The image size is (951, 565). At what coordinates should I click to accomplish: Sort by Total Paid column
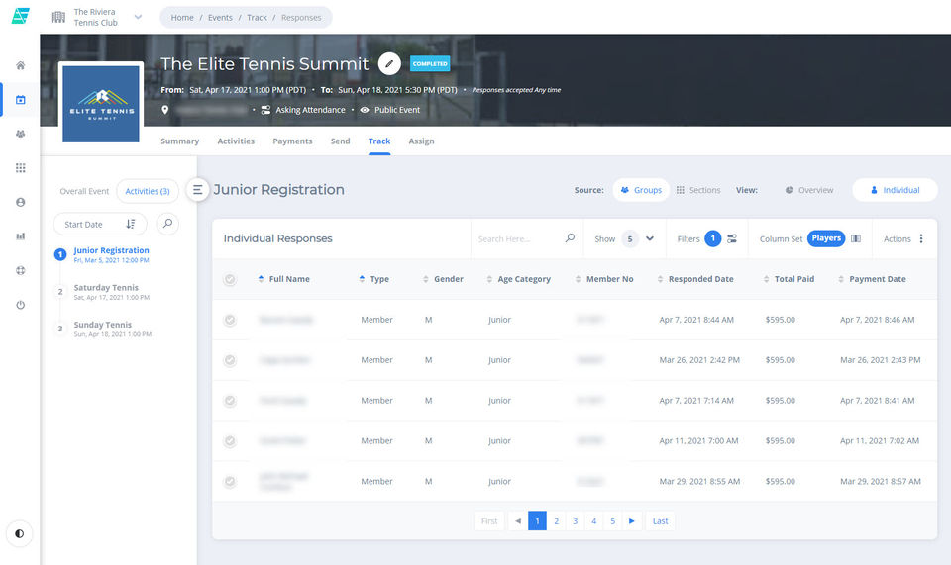[789, 279]
